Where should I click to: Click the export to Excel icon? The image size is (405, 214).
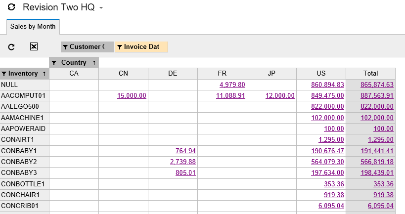(34, 46)
